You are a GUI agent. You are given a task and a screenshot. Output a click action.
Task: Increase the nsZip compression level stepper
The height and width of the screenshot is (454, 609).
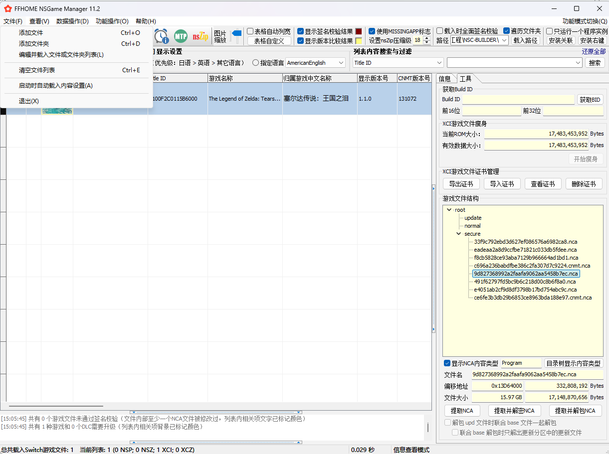[427, 38]
